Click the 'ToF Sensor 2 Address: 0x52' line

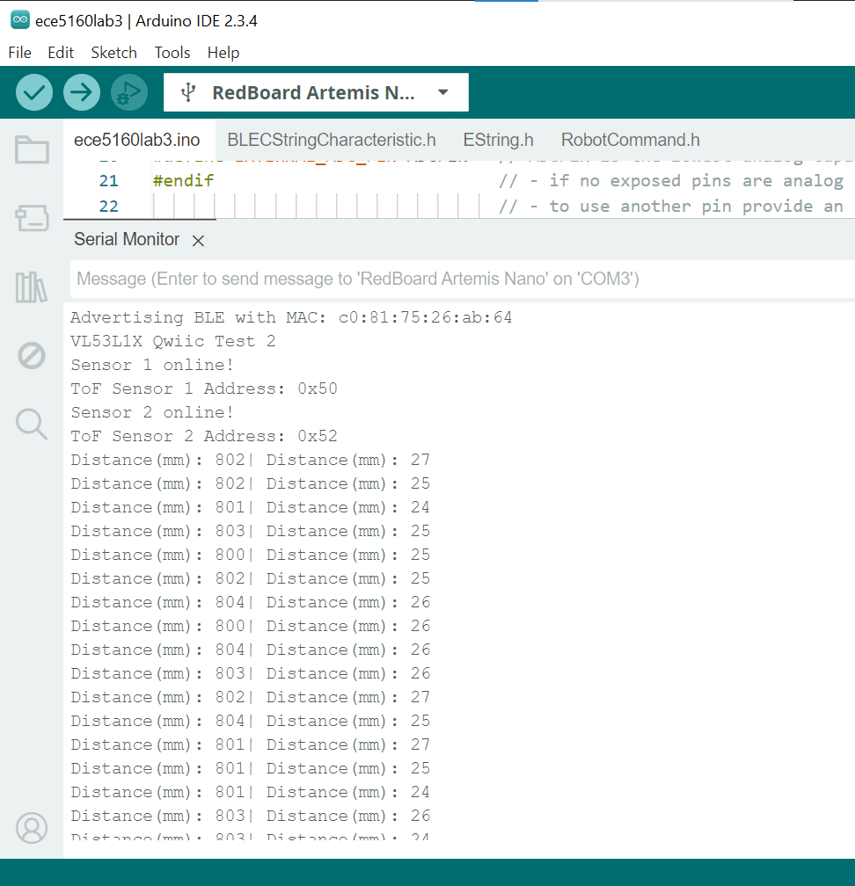click(x=204, y=436)
